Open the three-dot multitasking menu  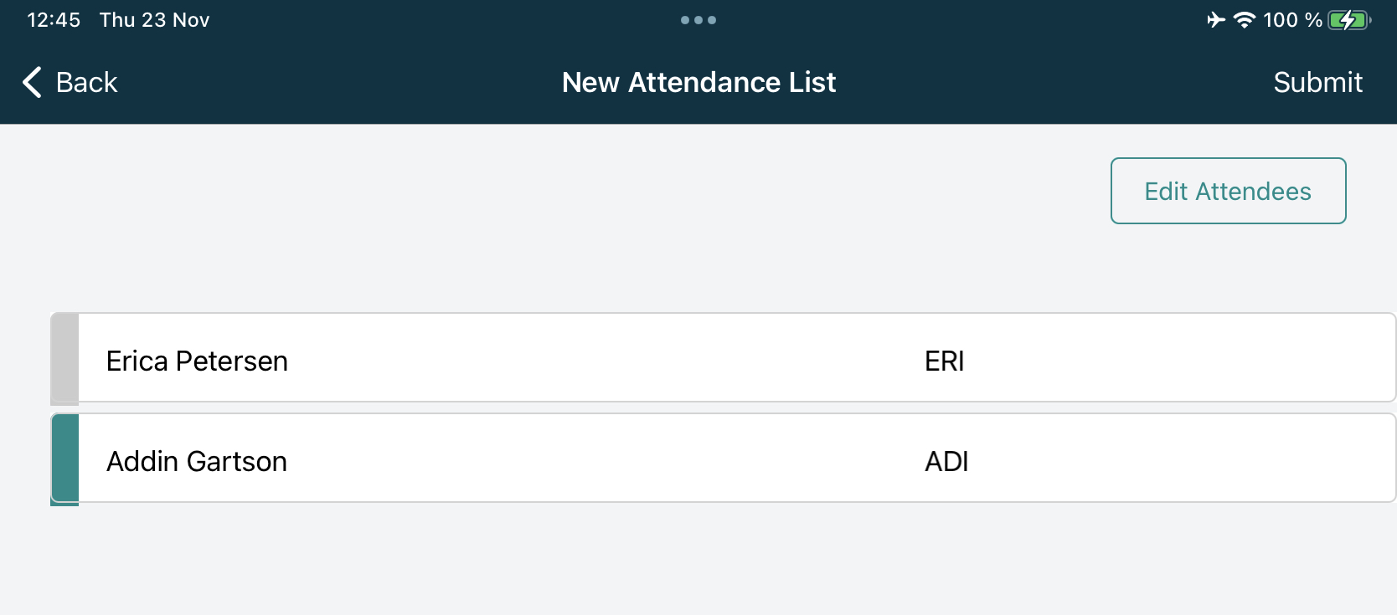click(x=698, y=20)
